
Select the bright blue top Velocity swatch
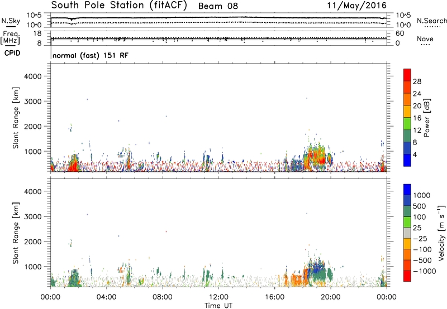[407, 190]
